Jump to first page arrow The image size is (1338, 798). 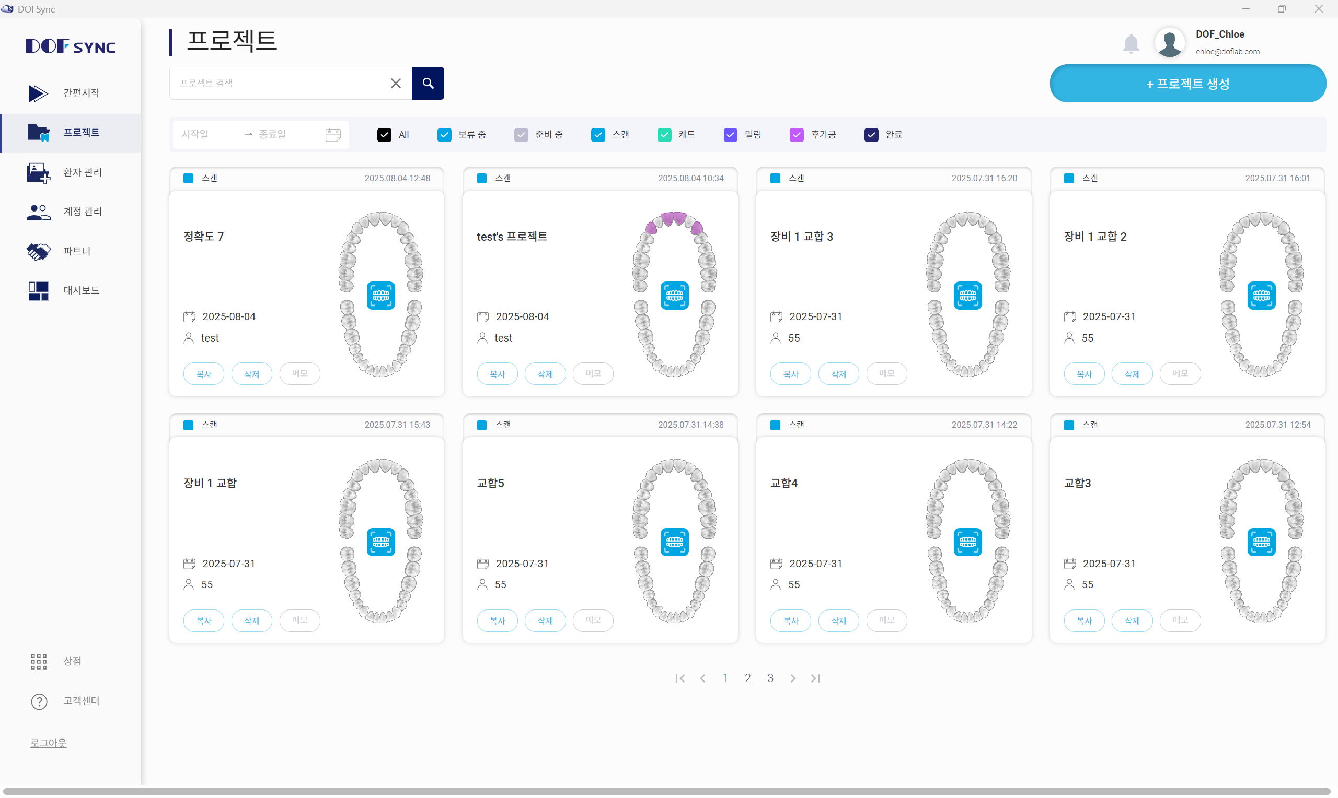coord(679,678)
